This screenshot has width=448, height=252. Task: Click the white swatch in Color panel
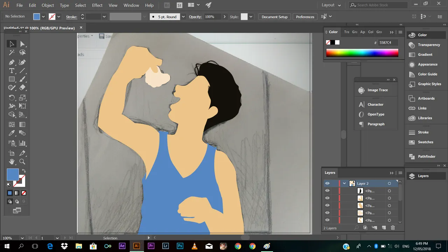[x=337, y=42]
